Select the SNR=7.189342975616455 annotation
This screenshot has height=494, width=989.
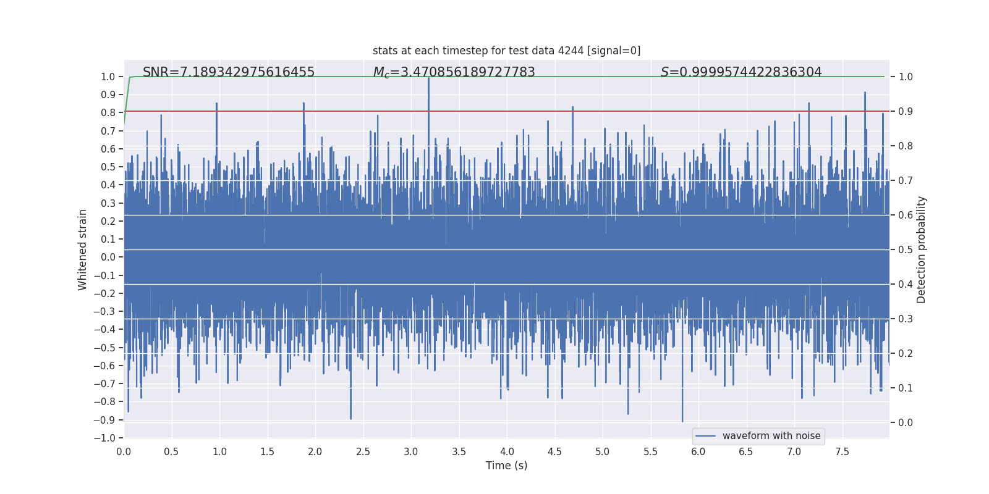click(x=229, y=72)
